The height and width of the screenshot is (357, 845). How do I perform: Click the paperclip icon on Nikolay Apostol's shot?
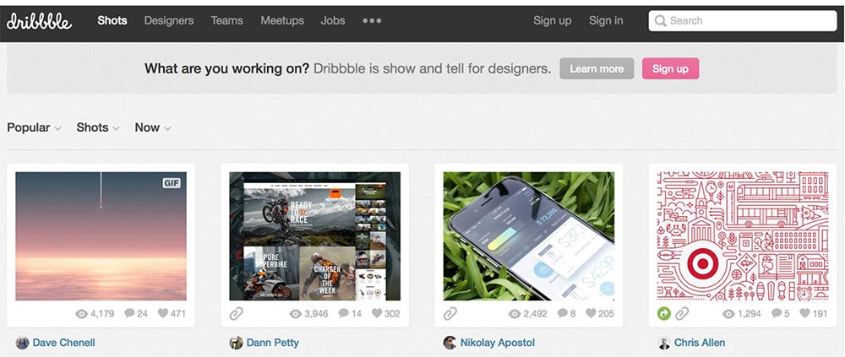[450, 313]
